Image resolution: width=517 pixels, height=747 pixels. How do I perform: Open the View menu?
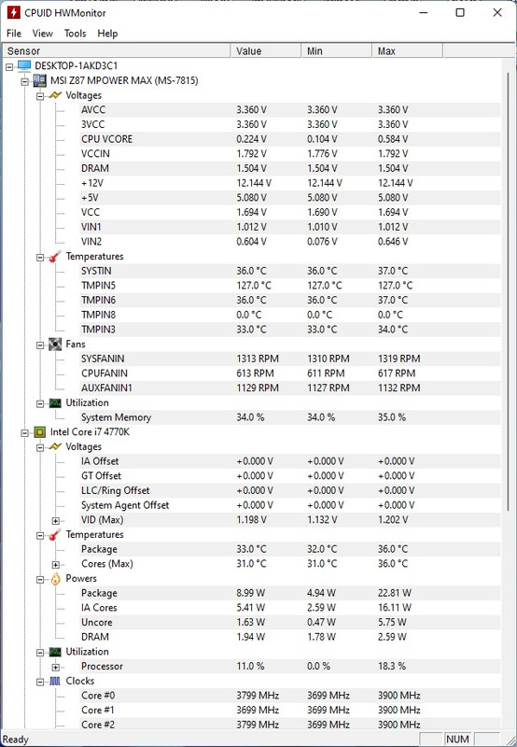point(42,34)
